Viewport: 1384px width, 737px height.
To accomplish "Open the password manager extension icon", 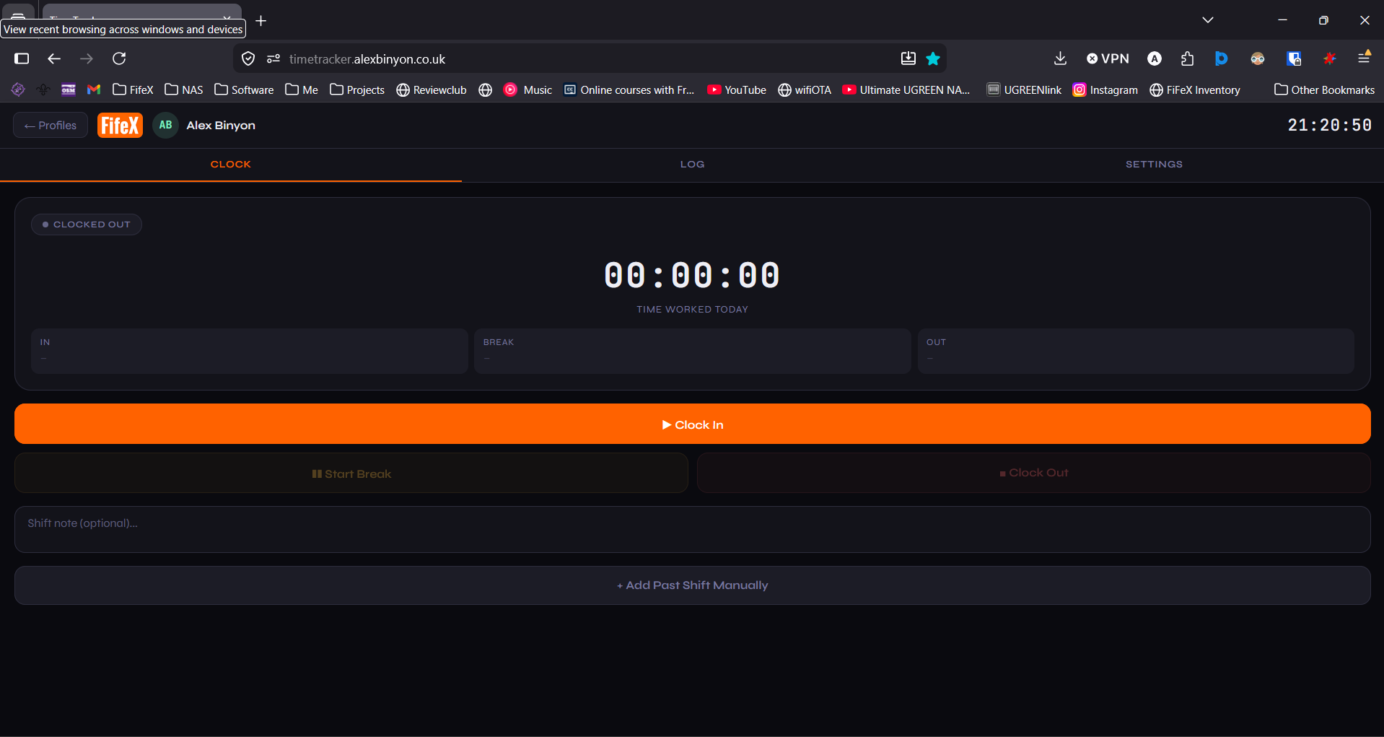I will coord(1295,58).
